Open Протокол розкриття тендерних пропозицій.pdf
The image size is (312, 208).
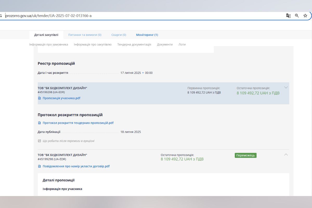78,123
